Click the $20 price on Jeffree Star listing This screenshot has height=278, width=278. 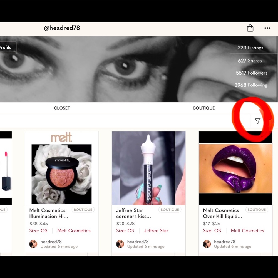click(120, 224)
